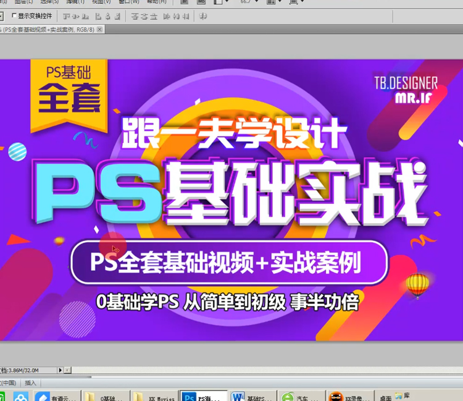This screenshot has height=401, width=463.
Task: Open the 0基础 folder taskbar item
Action: (x=105, y=397)
